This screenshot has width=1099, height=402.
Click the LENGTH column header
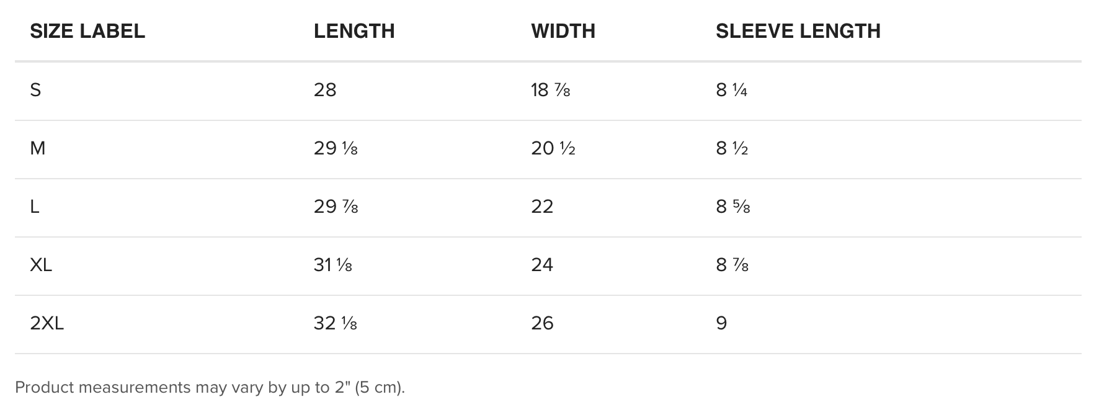pyautogui.click(x=354, y=31)
